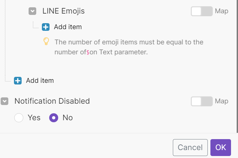Click the LINE Emojis heading label
This screenshot has height=158, width=238.
[63, 11]
